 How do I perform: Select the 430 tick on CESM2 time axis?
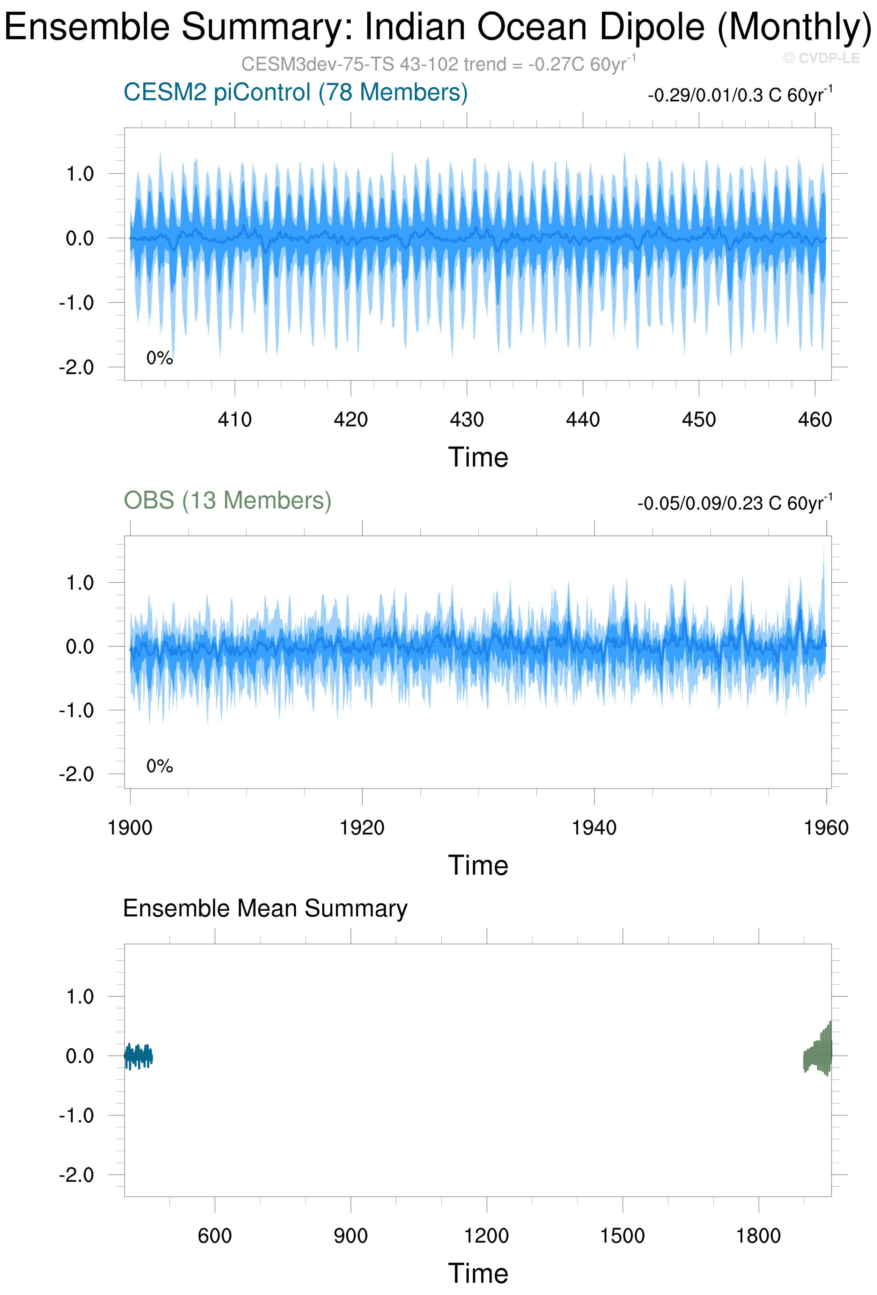(467, 420)
